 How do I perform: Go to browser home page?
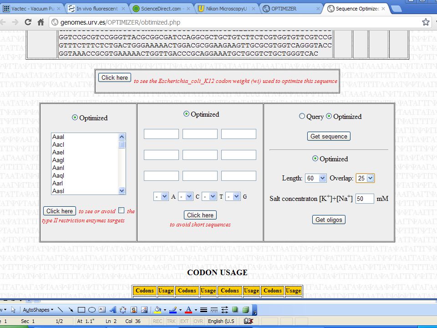coord(41,22)
